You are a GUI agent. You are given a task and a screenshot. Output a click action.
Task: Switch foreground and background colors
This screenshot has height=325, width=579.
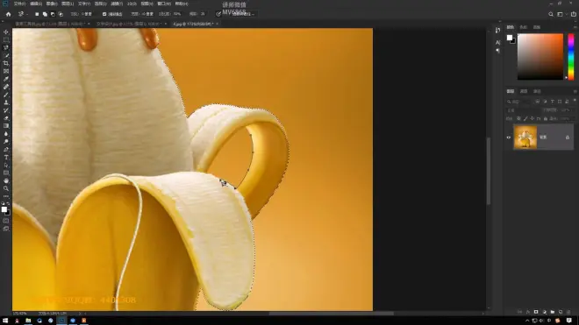tap(8, 203)
